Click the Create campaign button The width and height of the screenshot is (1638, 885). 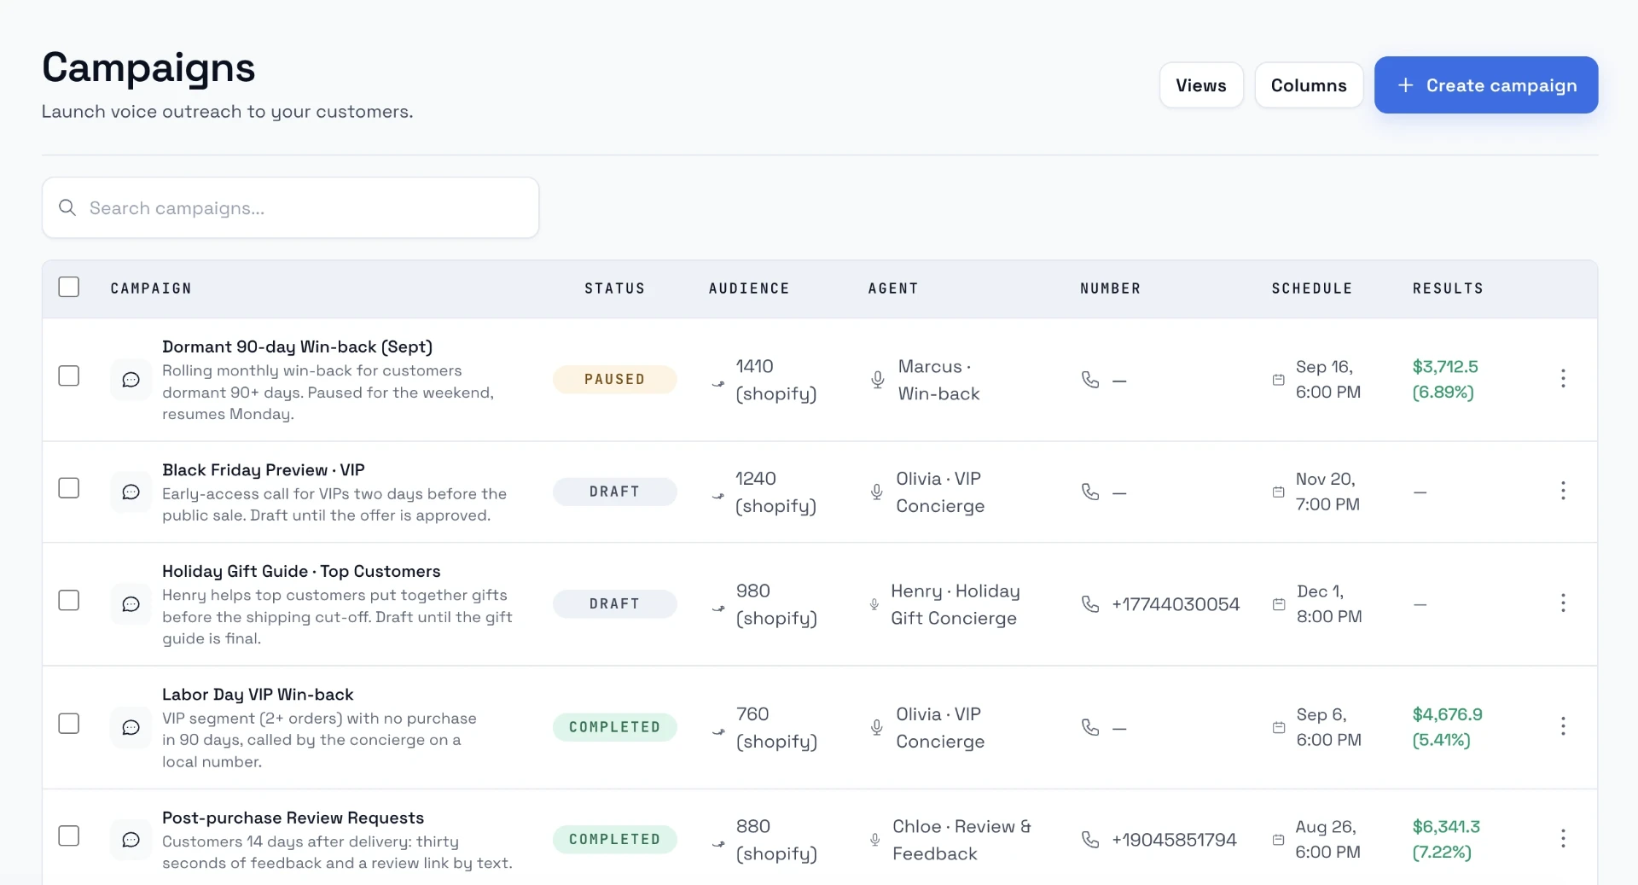1486,85
